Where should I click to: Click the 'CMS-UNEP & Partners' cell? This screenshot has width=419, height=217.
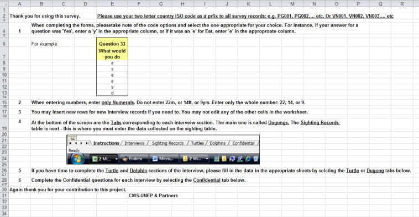[153, 196]
